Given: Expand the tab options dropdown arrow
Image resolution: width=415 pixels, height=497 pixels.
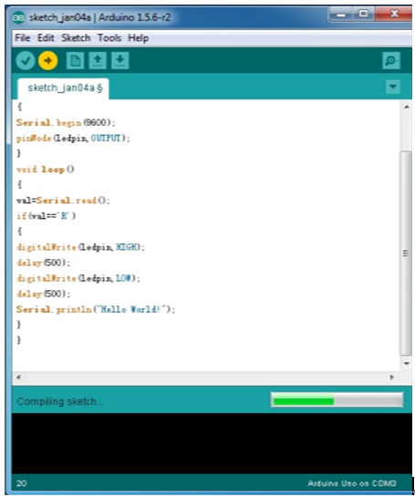Looking at the screenshot, I should (x=393, y=87).
